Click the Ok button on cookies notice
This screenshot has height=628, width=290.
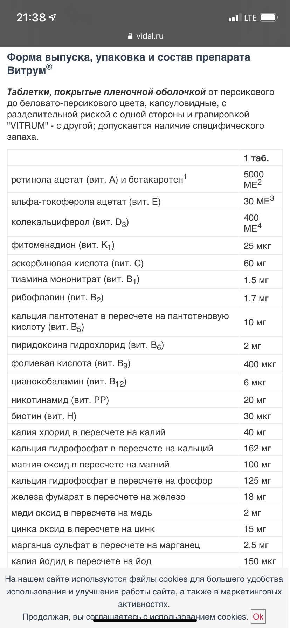pos(258,616)
